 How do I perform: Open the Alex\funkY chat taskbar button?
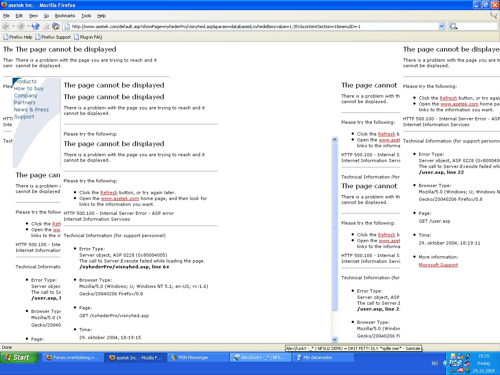(261, 357)
